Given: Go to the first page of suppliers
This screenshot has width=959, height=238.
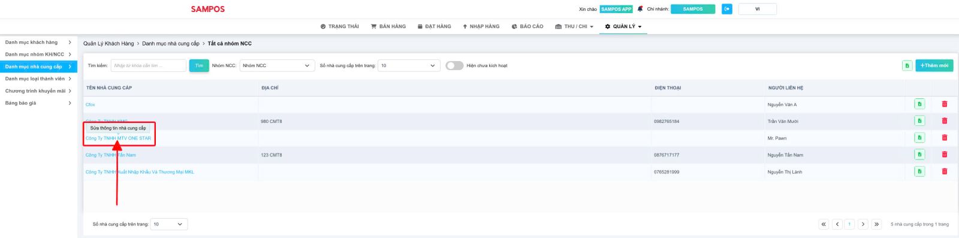Looking at the screenshot, I should tap(824, 224).
